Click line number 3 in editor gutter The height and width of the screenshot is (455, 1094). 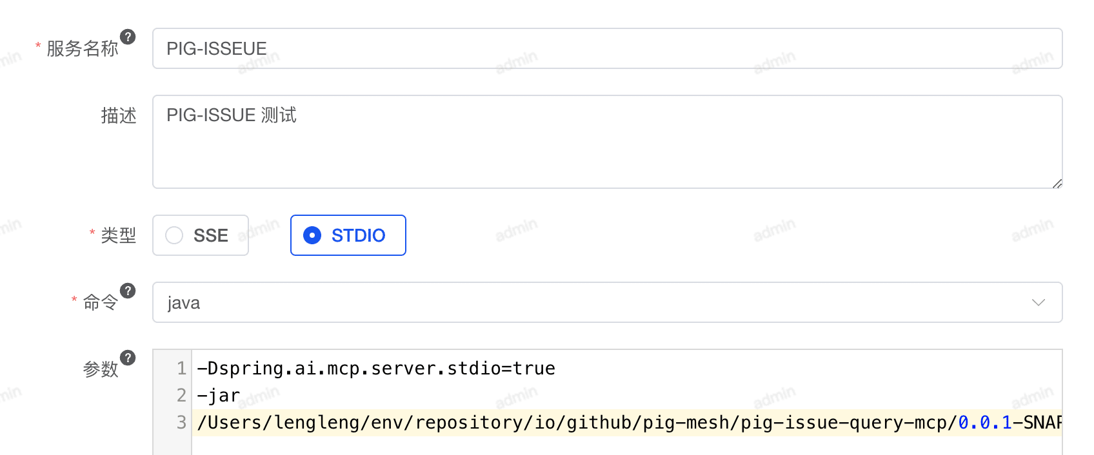(x=181, y=422)
